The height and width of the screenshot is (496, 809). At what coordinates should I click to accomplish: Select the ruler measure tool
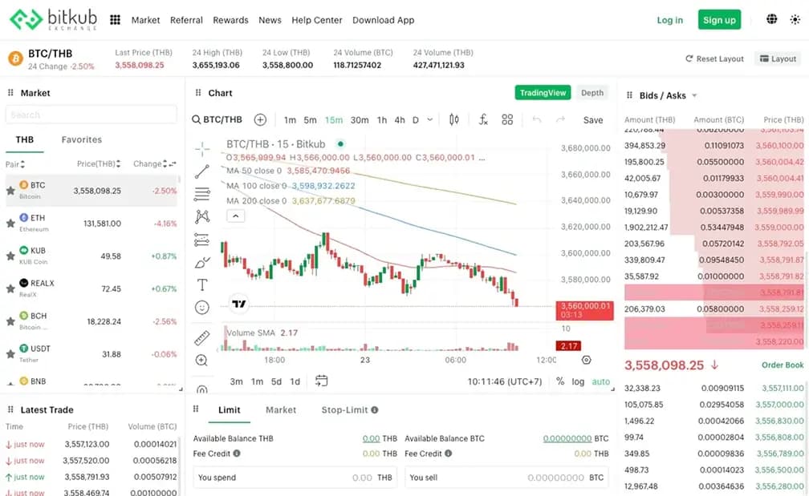pyautogui.click(x=202, y=337)
